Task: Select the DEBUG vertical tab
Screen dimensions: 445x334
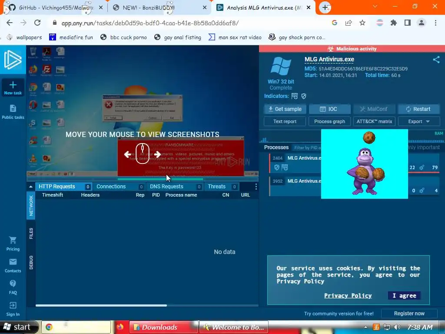Action: click(31, 262)
